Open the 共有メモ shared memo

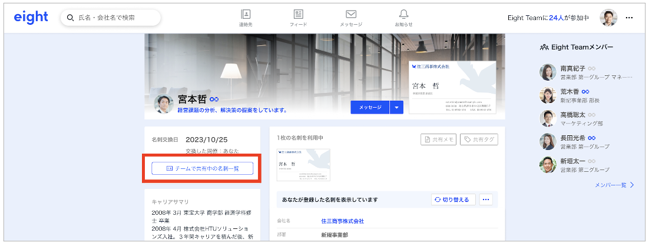439,139
